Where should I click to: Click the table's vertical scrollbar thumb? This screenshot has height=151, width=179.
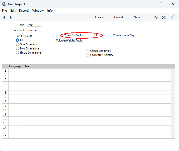click(x=173, y=78)
